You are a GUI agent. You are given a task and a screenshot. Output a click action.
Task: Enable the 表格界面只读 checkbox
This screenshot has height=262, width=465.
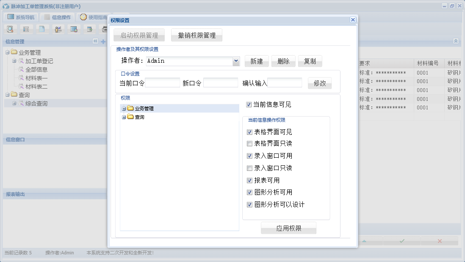pos(249,144)
